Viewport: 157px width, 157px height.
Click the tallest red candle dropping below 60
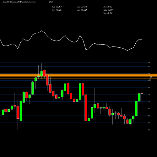[x=86, y=108]
